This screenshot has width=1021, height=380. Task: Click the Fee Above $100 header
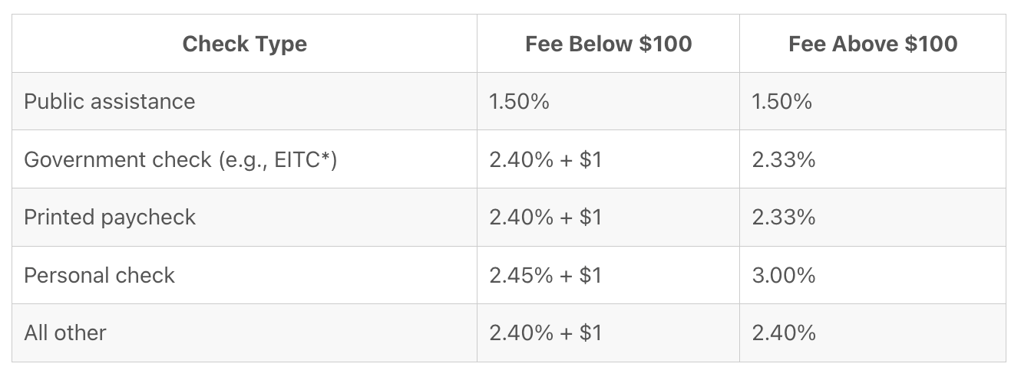(872, 44)
